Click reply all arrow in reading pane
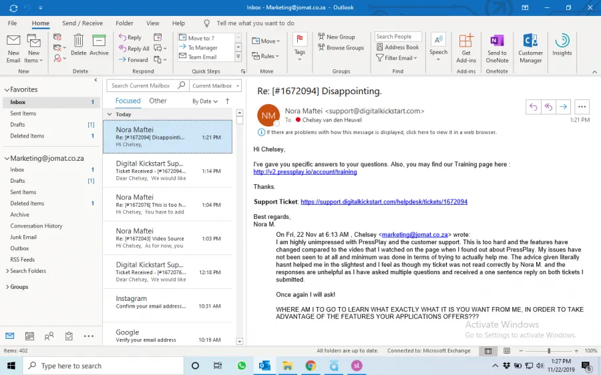 pos(548,107)
